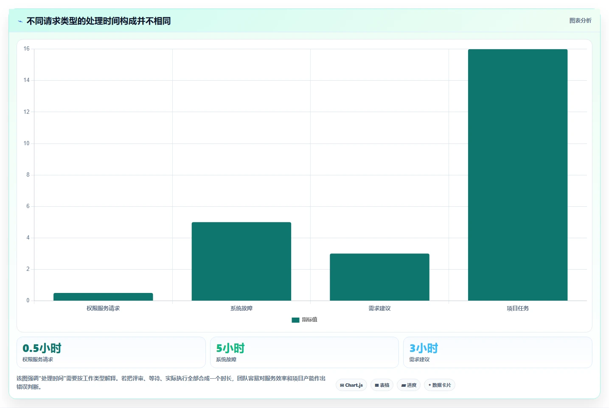Click the 需求建议 bar in the chart
Image resolution: width=609 pixels, height=408 pixels.
379,277
